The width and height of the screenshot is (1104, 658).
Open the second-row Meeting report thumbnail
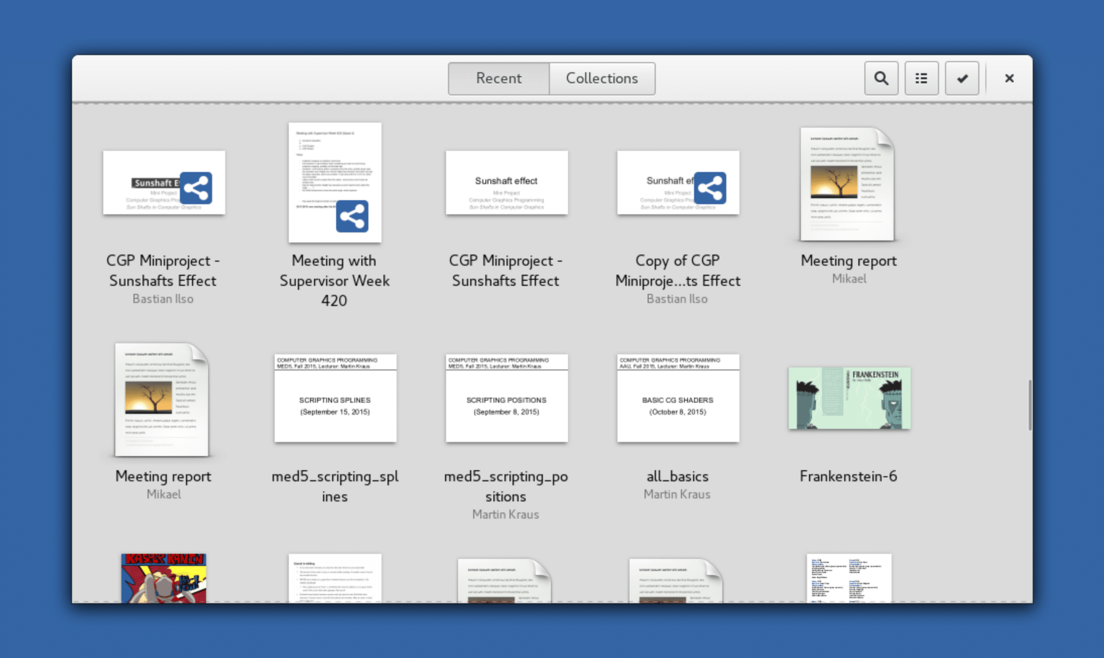pos(162,400)
